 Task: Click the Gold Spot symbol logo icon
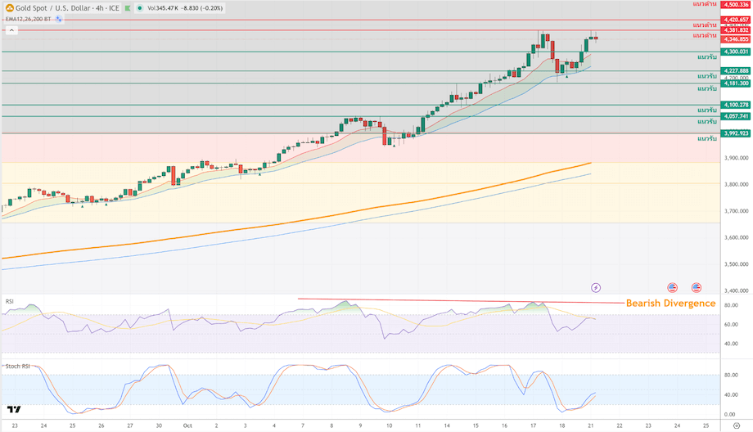point(9,7)
